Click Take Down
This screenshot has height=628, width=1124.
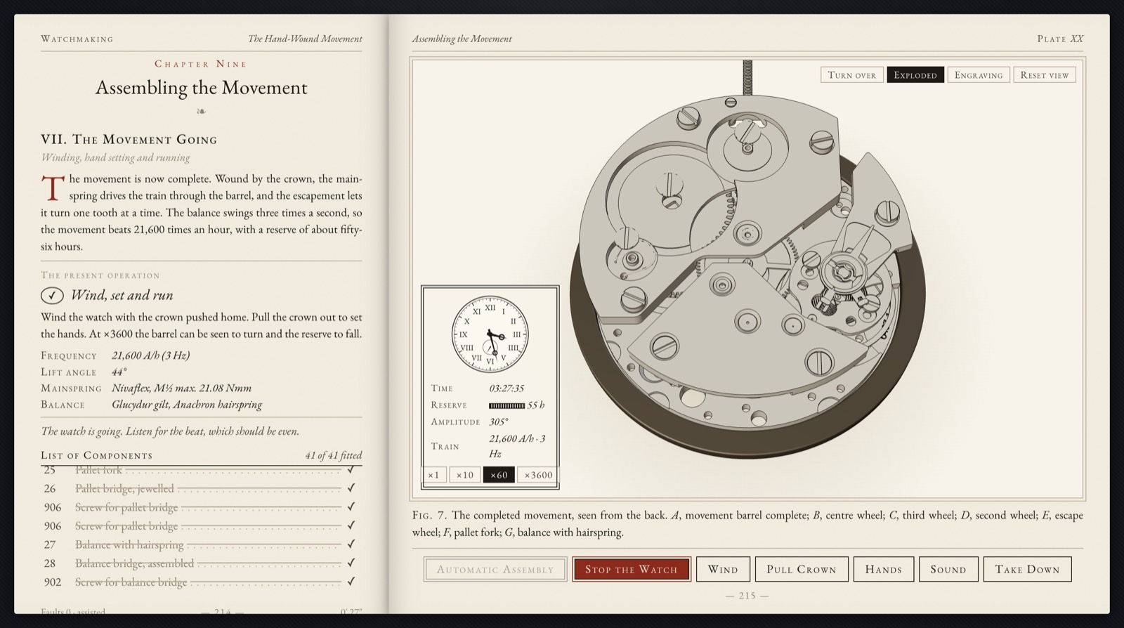click(1027, 569)
